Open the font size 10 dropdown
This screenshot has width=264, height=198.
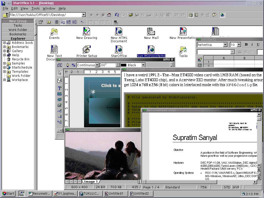239,45
